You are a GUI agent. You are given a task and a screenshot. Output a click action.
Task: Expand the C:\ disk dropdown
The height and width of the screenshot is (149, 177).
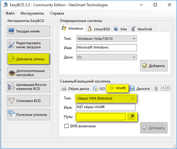106,57
